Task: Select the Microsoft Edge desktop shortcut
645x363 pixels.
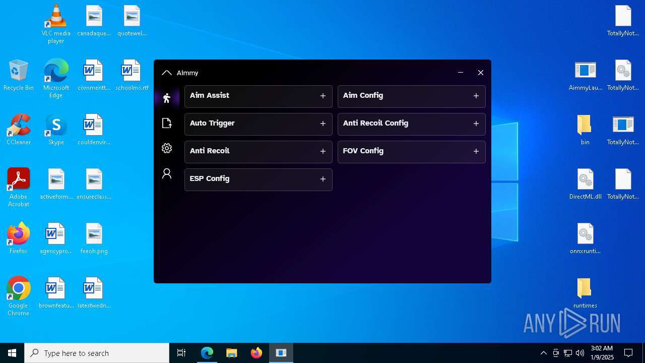Action: (56, 78)
